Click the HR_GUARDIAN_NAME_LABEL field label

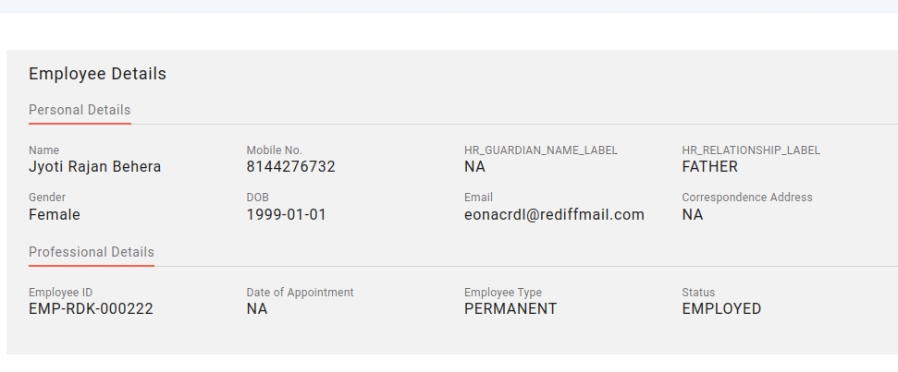(x=541, y=150)
